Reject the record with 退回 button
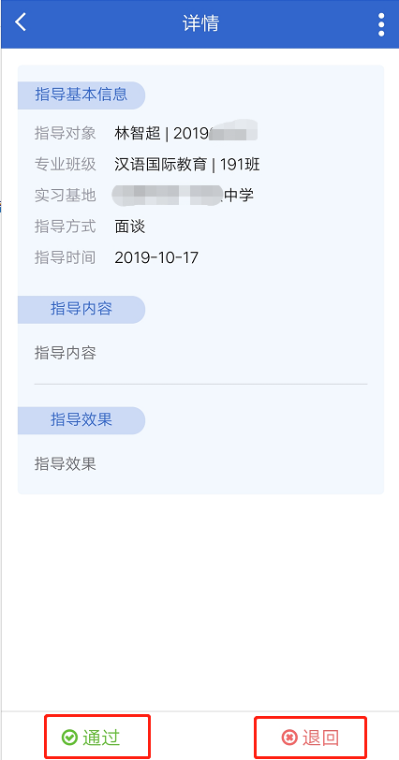 [x=310, y=738]
